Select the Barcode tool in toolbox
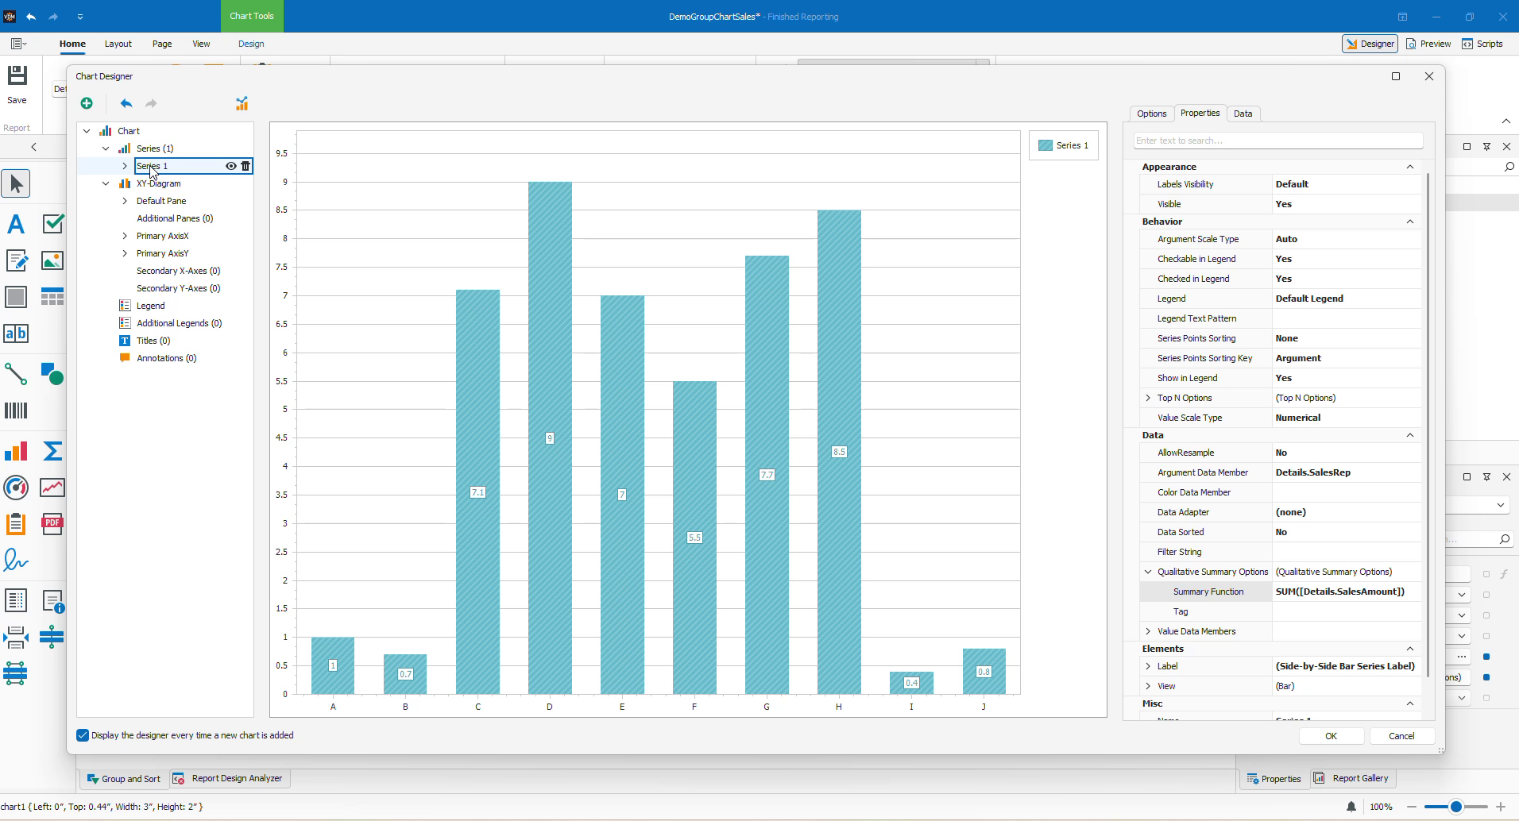1519x821 pixels. click(x=16, y=410)
